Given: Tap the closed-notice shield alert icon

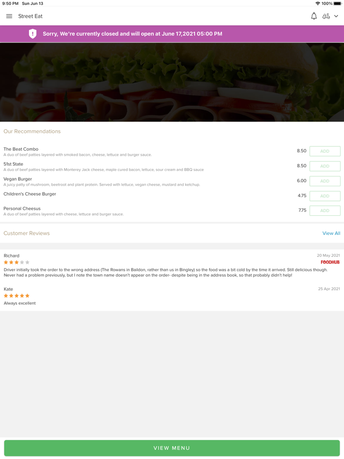Looking at the screenshot, I should 32,34.
